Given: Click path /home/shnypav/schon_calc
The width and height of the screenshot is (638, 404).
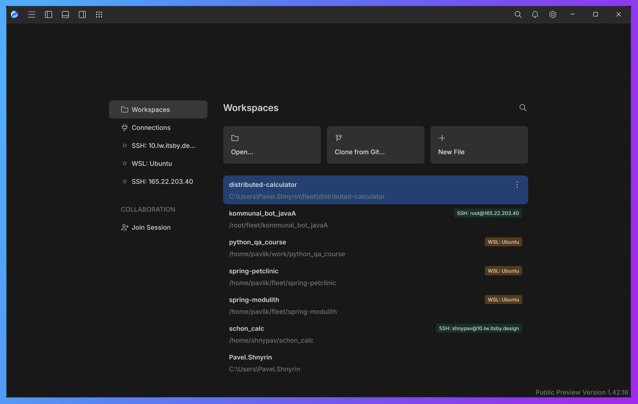Looking at the screenshot, I should click(271, 340).
